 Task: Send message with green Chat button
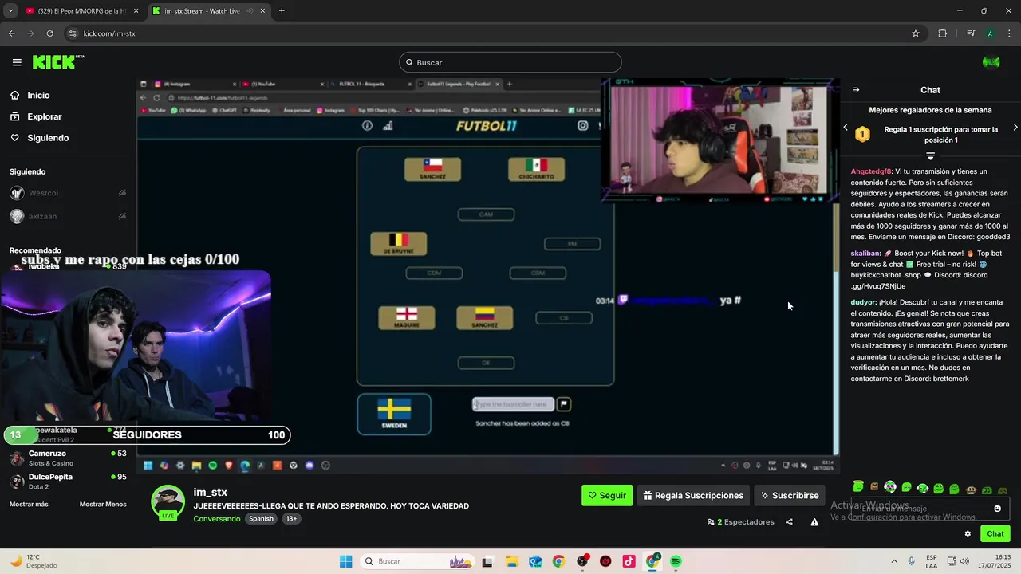pyautogui.click(x=995, y=534)
